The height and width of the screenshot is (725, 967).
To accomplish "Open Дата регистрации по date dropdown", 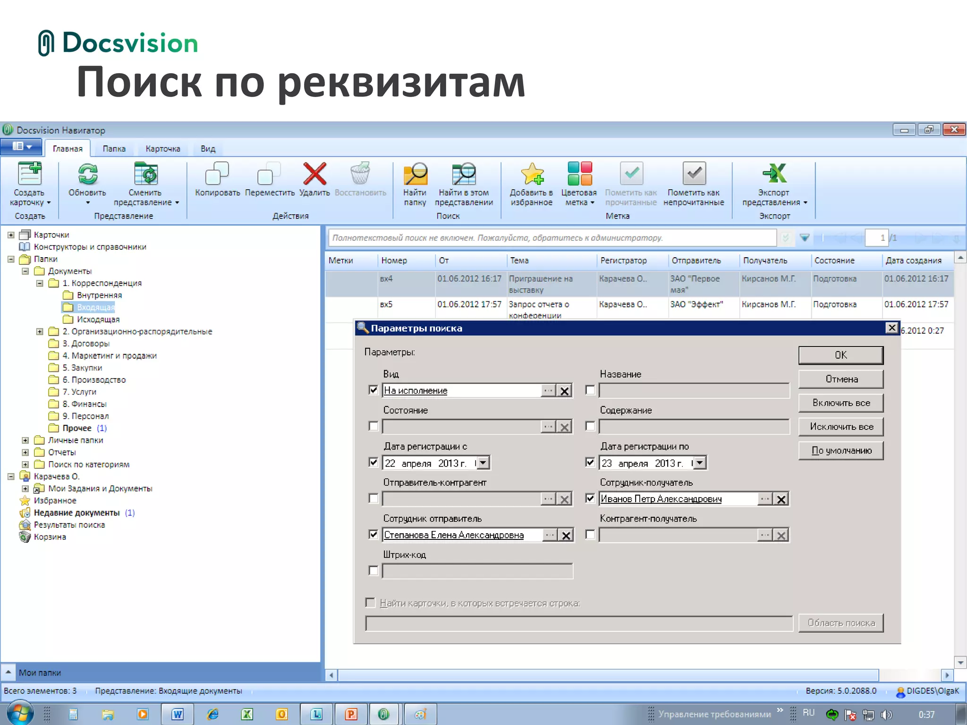I will pyautogui.click(x=700, y=463).
